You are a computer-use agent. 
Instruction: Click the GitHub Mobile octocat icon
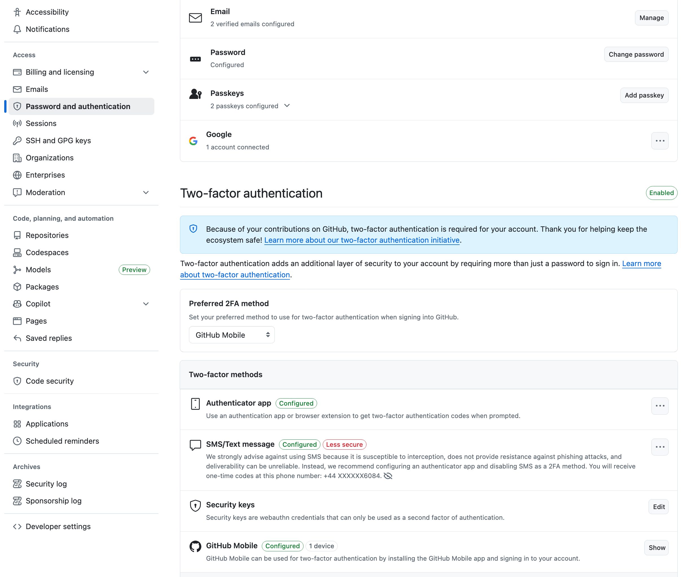pos(195,546)
